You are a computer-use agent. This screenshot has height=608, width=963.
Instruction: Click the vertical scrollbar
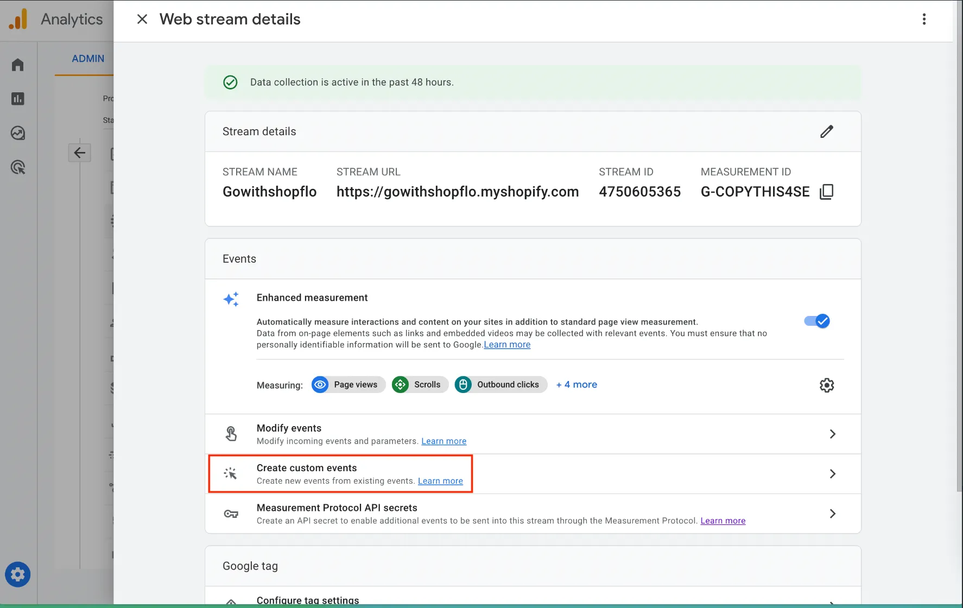tap(959, 245)
